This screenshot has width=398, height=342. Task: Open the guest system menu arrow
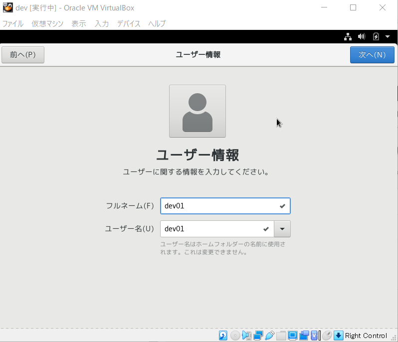pyautogui.click(x=388, y=37)
